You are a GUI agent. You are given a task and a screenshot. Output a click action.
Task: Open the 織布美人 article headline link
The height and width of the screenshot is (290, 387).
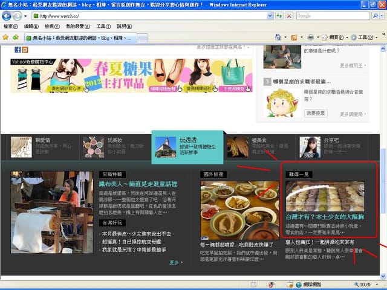[138, 184]
